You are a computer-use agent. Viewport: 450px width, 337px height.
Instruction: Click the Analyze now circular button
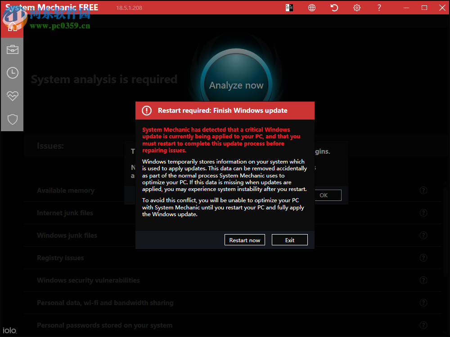pos(236,77)
